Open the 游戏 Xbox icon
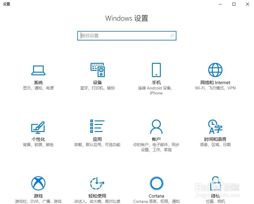Viewport: 254px width, 204px height. 38,183
